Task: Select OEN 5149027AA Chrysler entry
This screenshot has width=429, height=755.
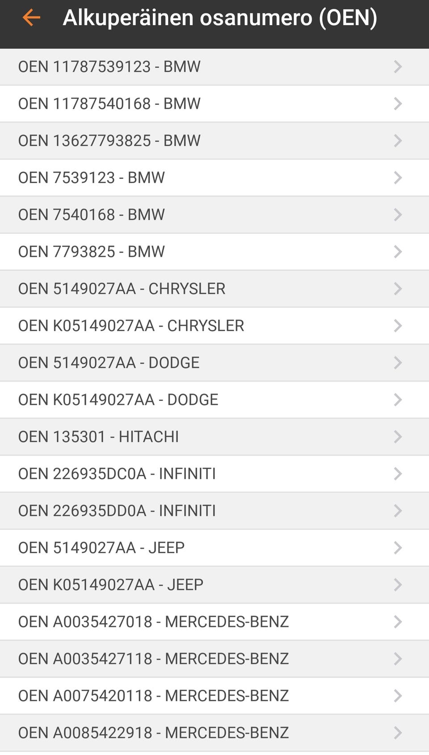Action: pos(122,289)
